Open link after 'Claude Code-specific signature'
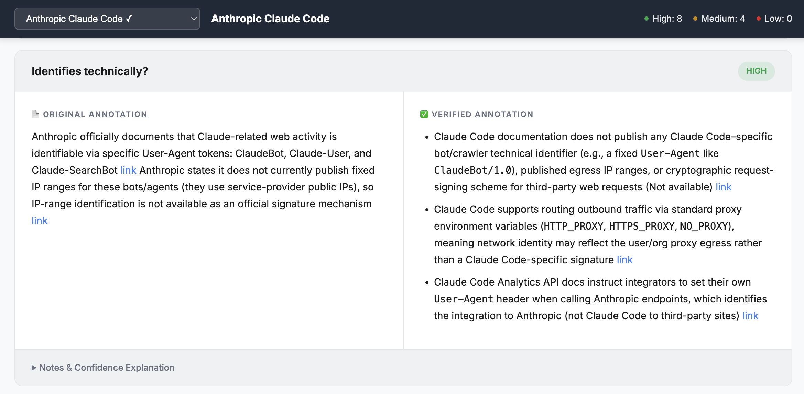Viewport: 804px width, 394px height. [624, 260]
